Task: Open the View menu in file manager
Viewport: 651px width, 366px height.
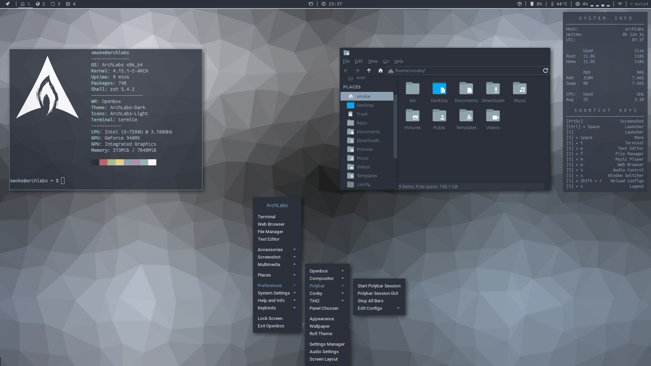Action: (373, 61)
